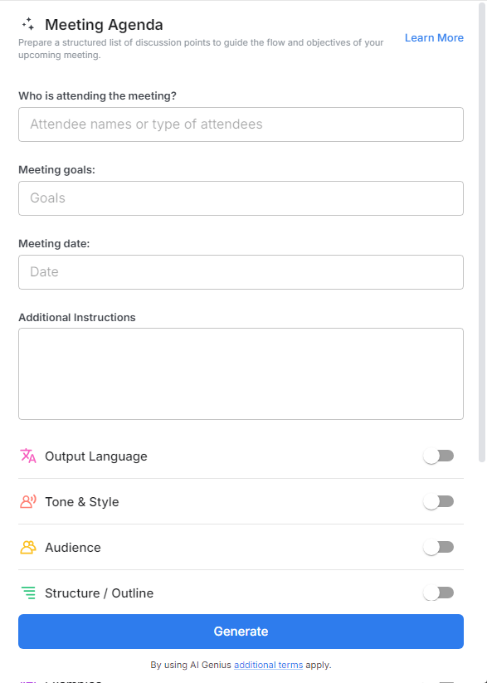Viewport: 487px width, 683px height.
Task: Click the Tone & Style speaking-person icon
Action: (27, 501)
